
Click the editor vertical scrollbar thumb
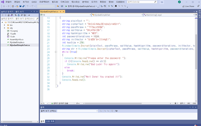pos(196,51)
